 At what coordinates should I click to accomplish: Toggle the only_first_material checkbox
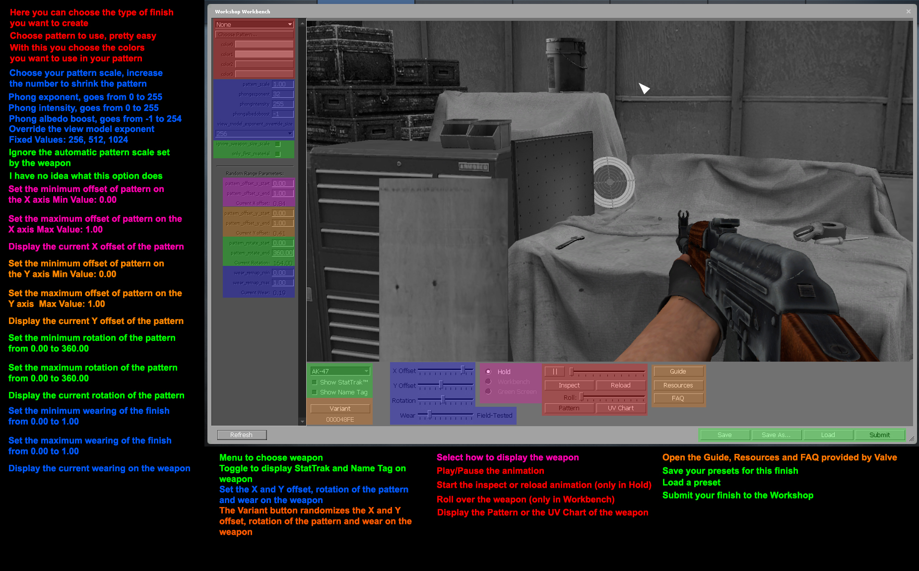[x=278, y=154]
